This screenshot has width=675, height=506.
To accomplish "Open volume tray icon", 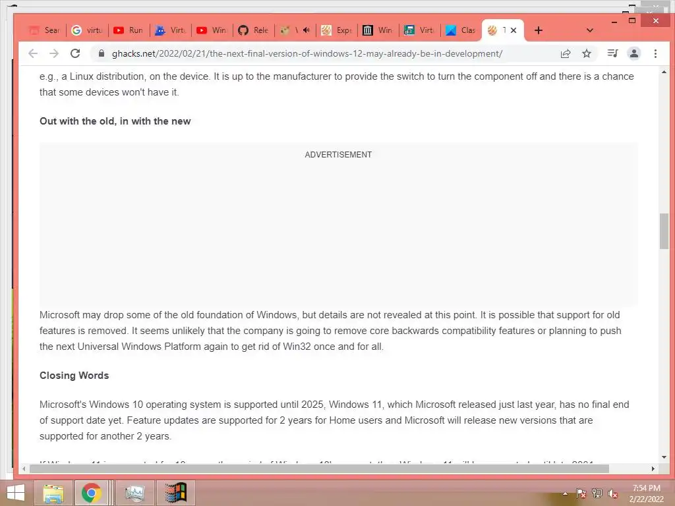I will (613, 493).
